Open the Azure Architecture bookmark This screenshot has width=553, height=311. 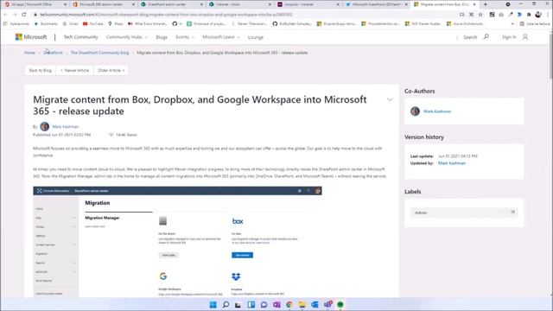(465, 23)
